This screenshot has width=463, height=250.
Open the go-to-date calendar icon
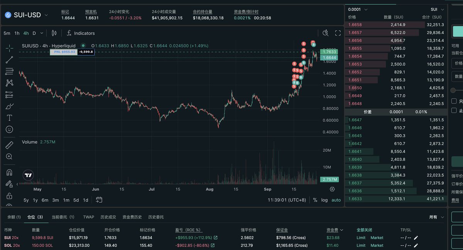pyautogui.click(x=99, y=200)
